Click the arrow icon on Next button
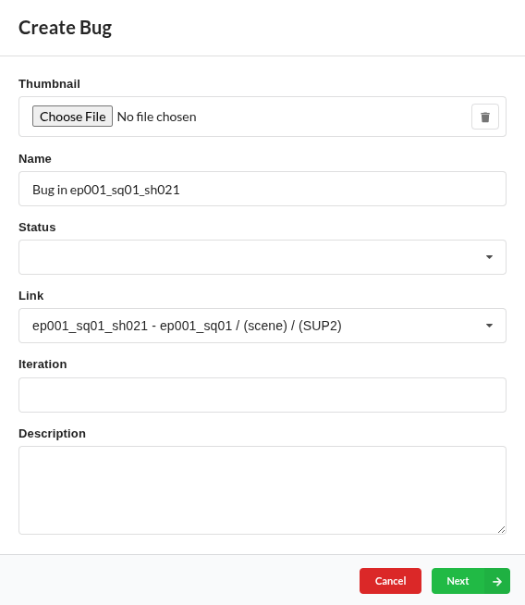 [x=497, y=581]
